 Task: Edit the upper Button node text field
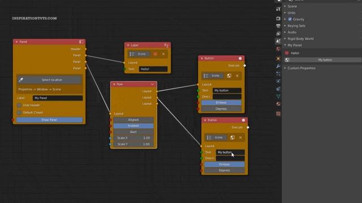click(227, 90)
